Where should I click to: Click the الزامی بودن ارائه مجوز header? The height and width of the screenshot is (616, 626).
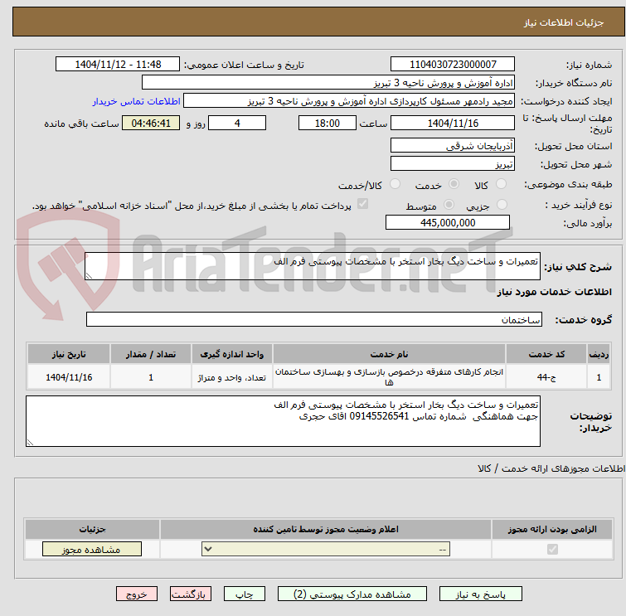click(x=552, y=529)
